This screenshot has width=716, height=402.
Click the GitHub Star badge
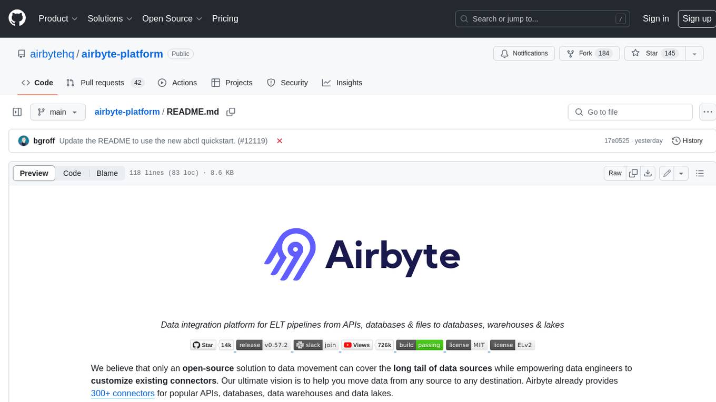pyautogui.click(x=203, y=345)
